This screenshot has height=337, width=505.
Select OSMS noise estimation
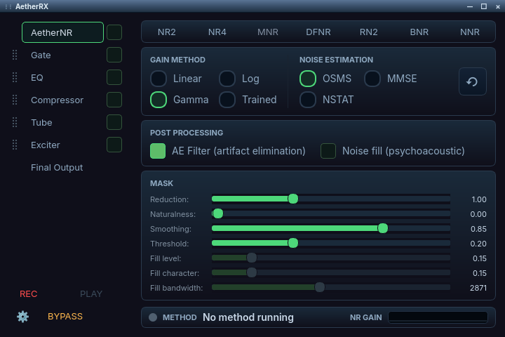point(308,79)
